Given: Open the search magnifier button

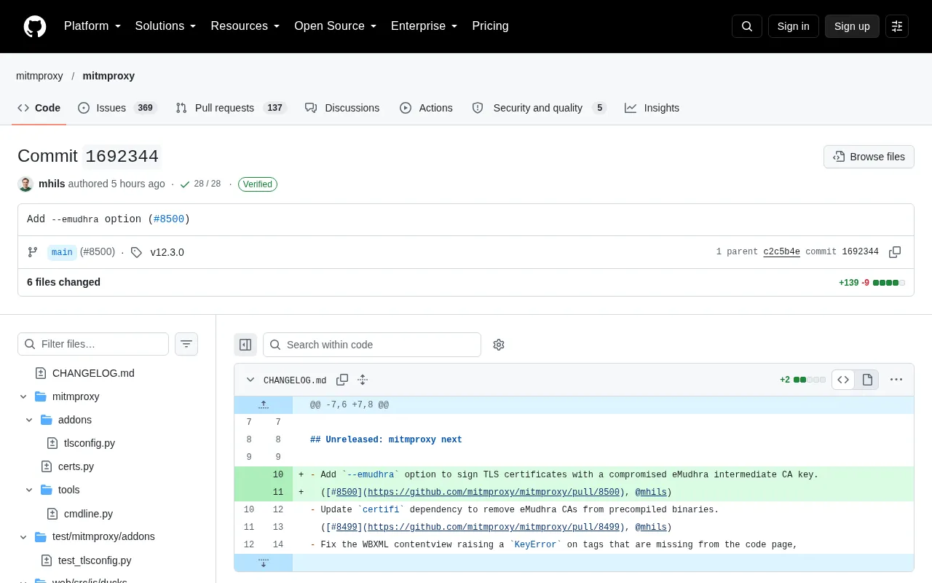Looking at the screenshot, I should 747,26.
